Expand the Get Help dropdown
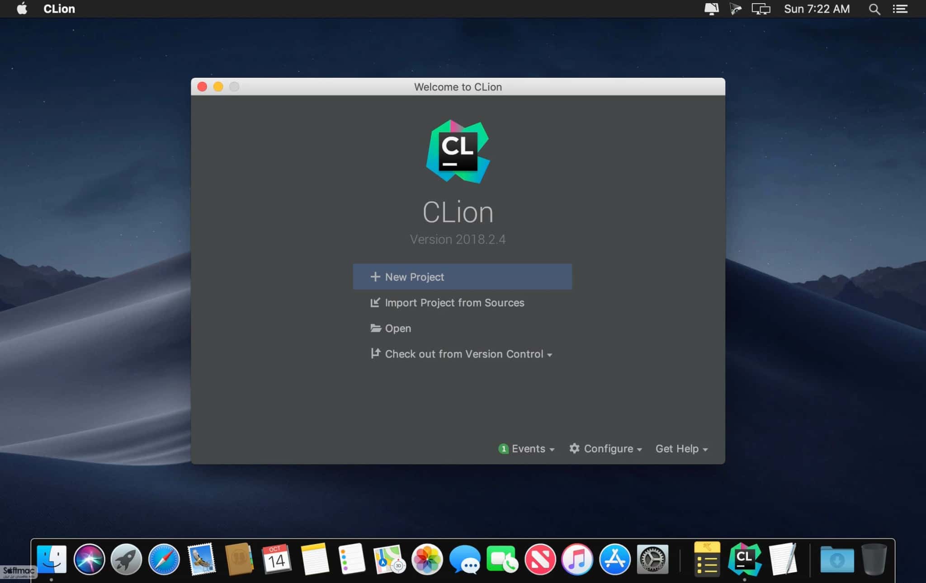The height and width of the screenshot is (583, 926). [681, 449]
